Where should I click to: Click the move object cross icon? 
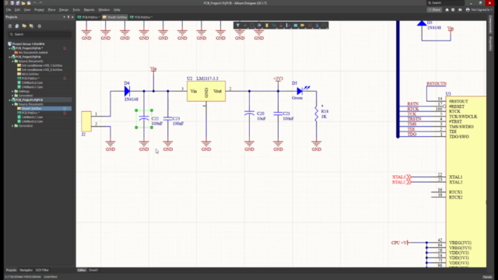point(245,26)
